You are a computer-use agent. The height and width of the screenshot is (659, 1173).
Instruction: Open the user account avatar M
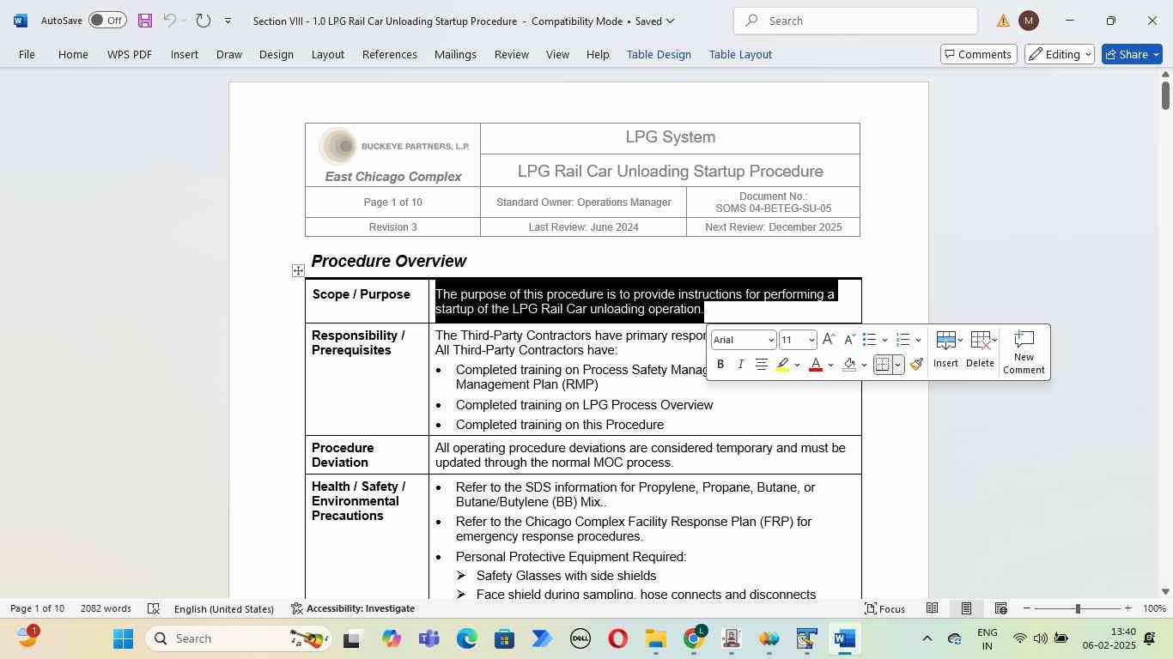click(1028, 21)
